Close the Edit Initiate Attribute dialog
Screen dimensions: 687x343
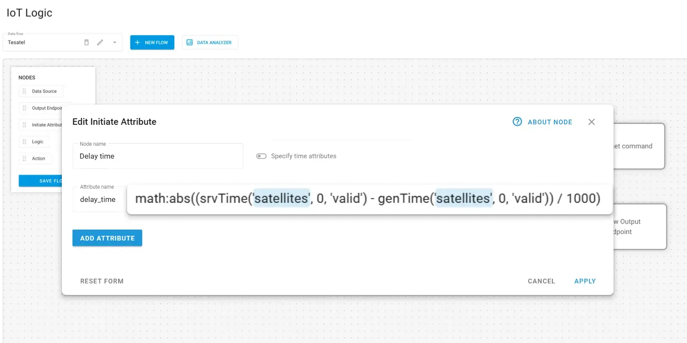click(x=591, y=122)
